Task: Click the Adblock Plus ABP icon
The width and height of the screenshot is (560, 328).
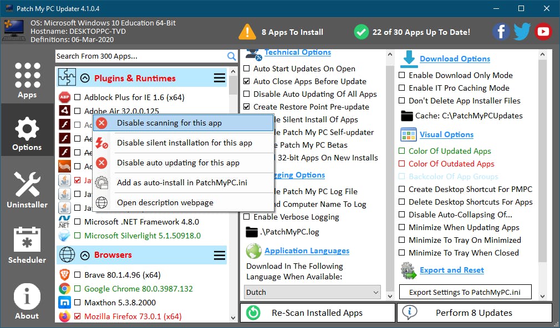Action: 65,97
